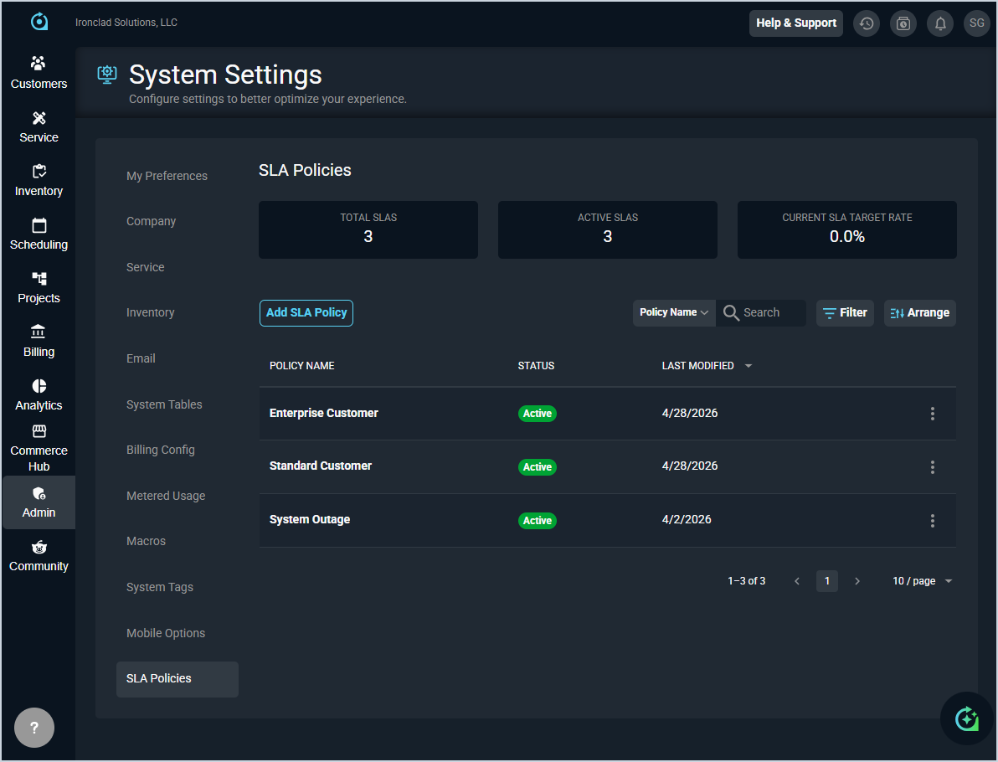
Task: Open the SG user avatar menu
Action: click(976, 23)
